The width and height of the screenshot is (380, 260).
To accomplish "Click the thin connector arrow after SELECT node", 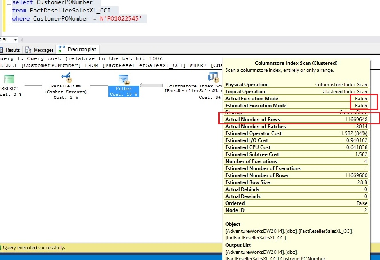I will coord(33,85).
